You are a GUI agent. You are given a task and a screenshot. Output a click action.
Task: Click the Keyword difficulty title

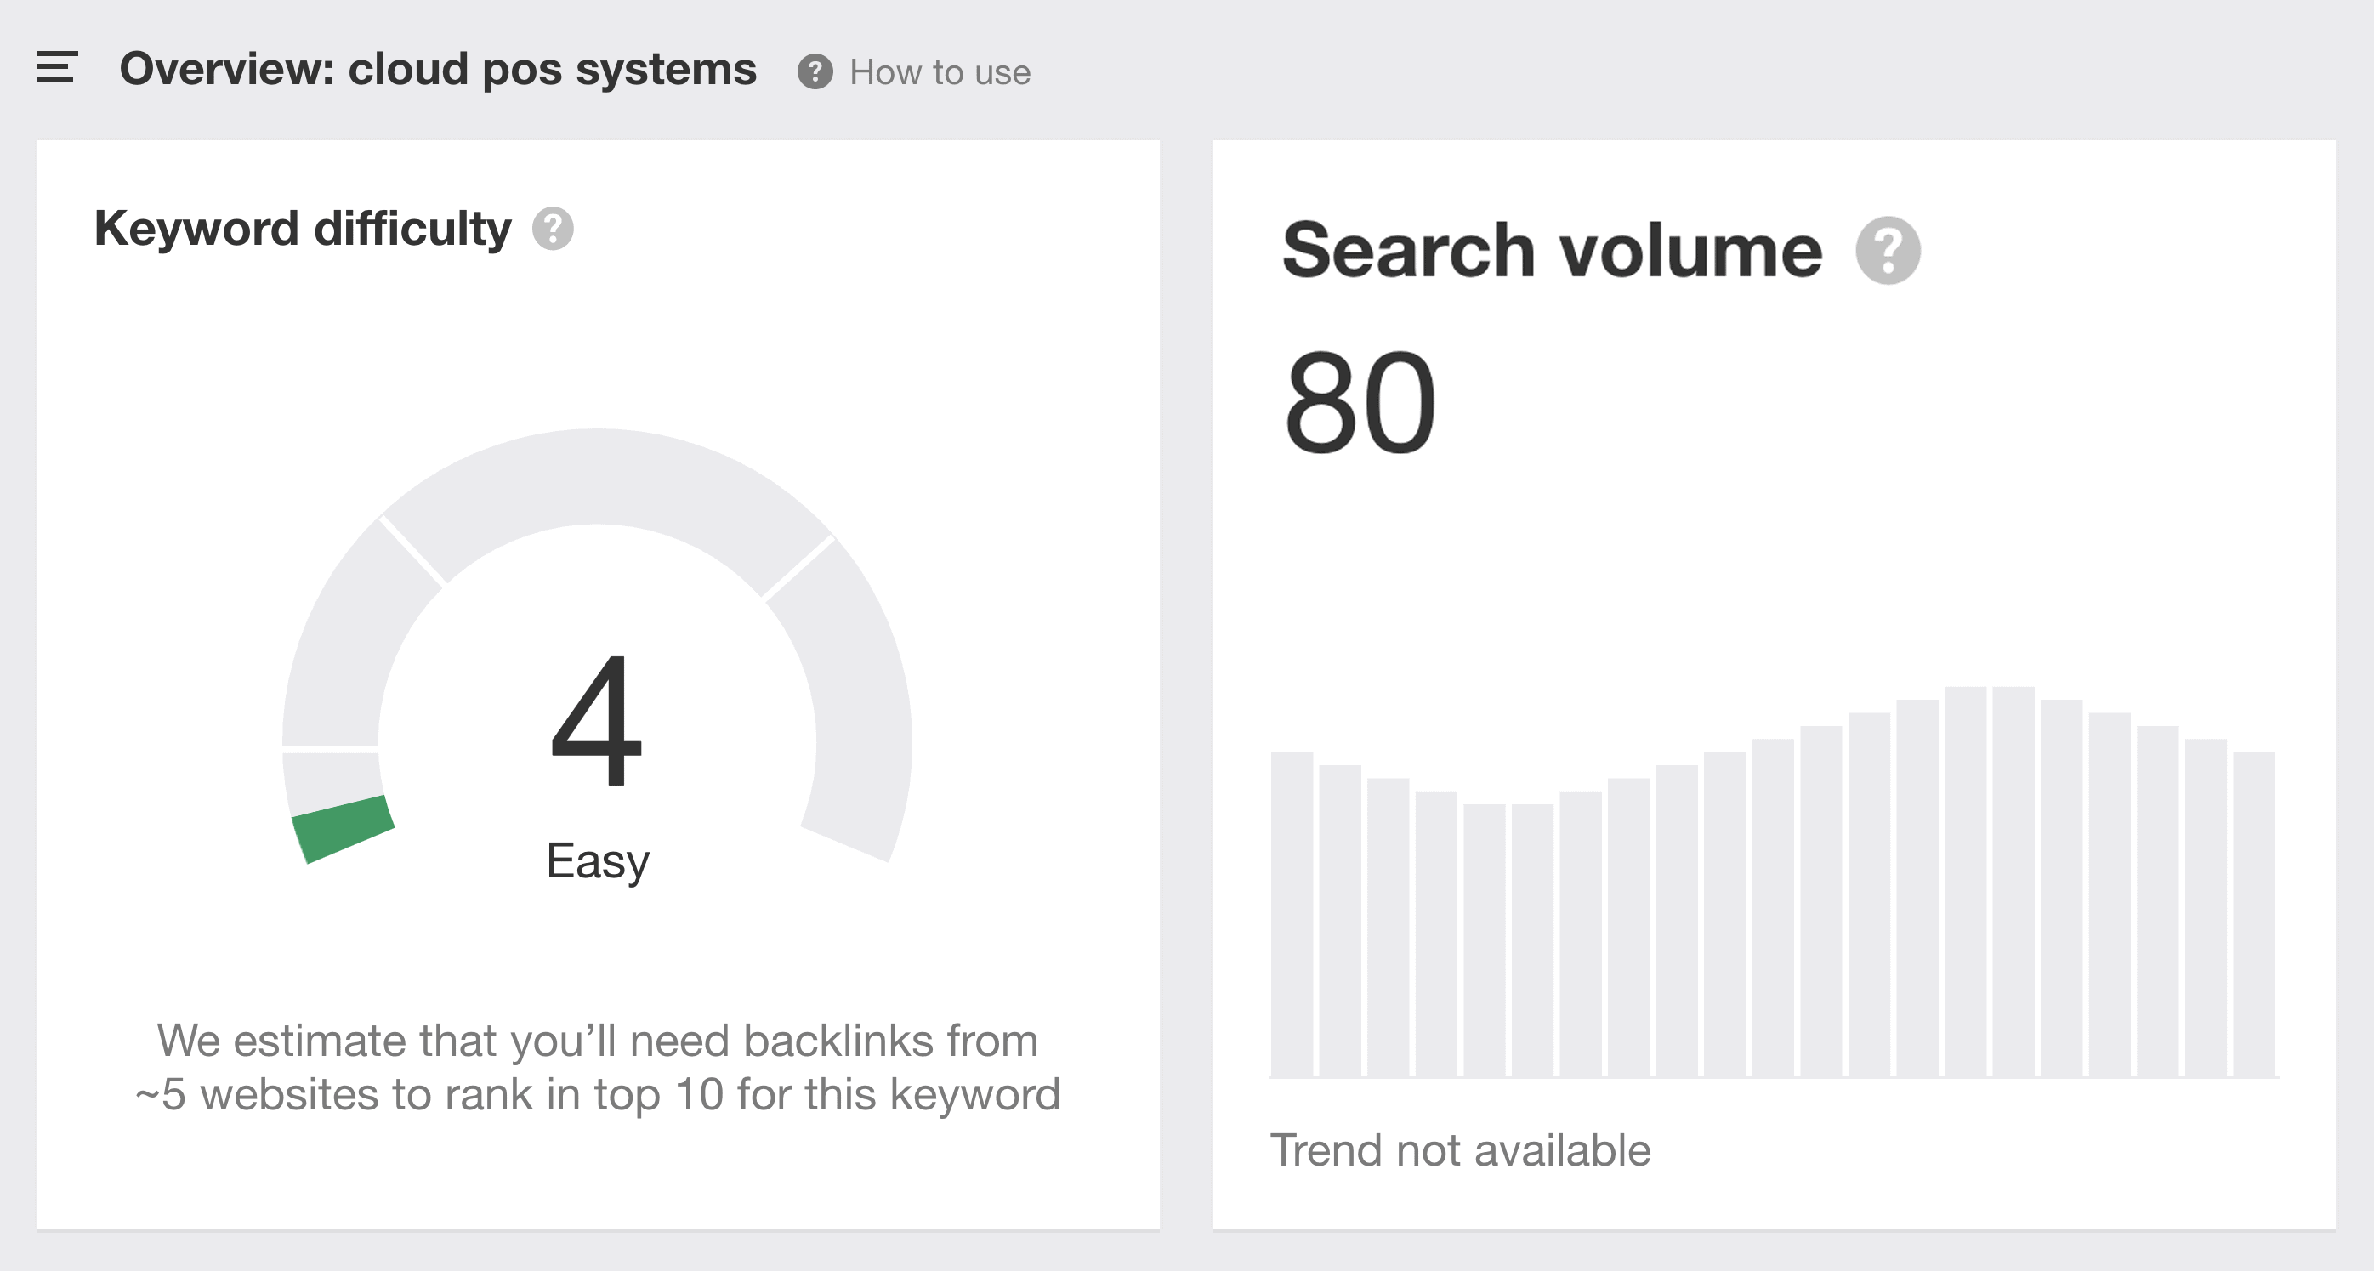click(x=303, y=229)
